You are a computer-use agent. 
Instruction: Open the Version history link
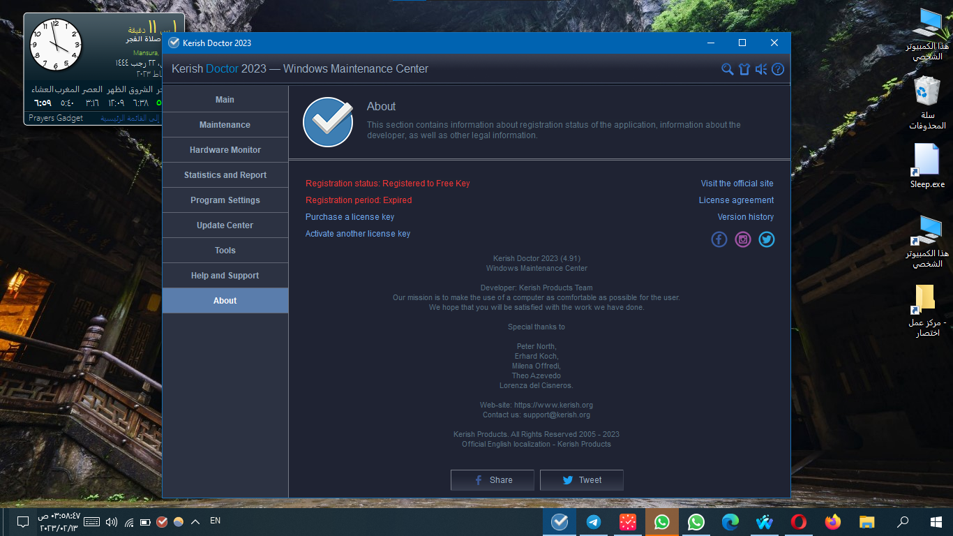746,217
